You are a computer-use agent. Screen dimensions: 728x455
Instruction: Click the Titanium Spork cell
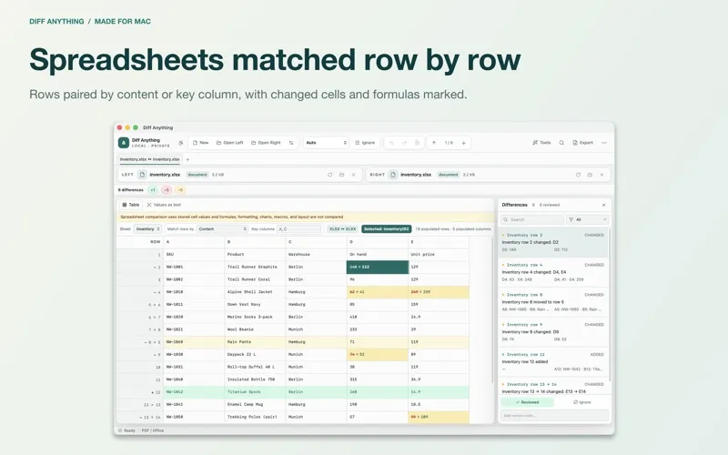click(255, 392)
